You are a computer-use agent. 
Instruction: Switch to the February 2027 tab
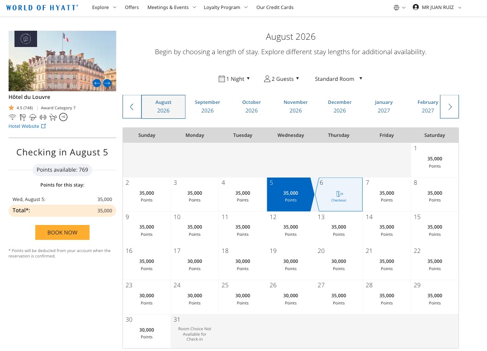pos(428,107)
